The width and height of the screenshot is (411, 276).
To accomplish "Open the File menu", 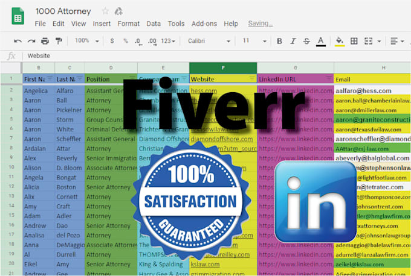I will [40, 24].
